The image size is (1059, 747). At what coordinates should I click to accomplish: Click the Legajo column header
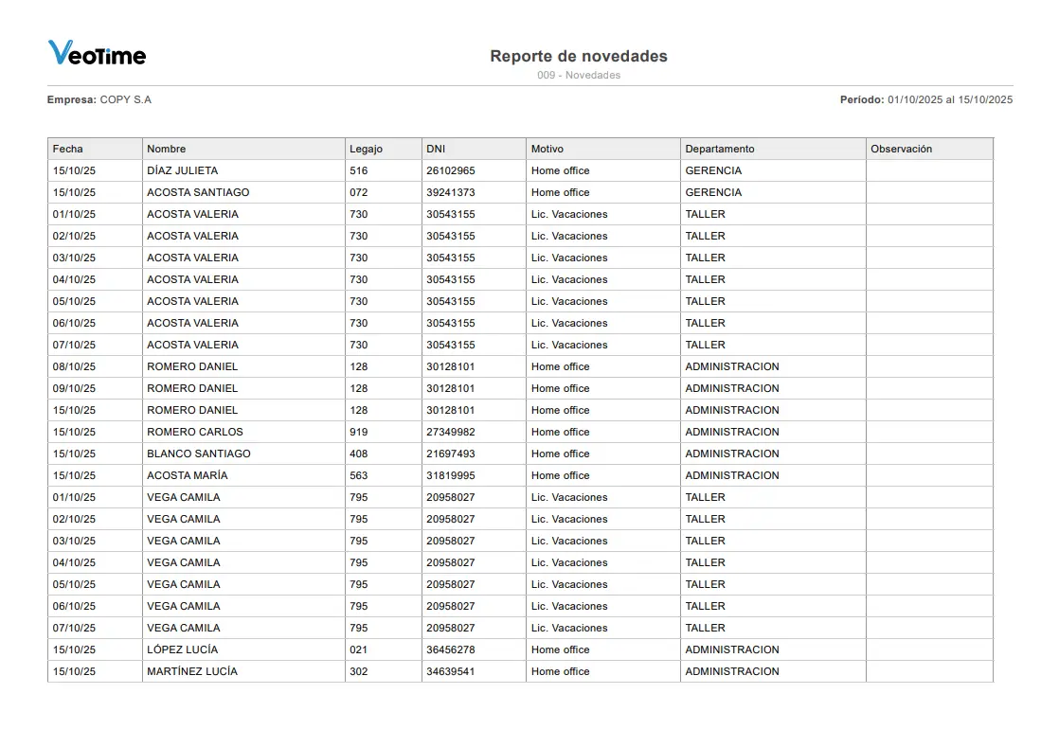coord(366,149)
